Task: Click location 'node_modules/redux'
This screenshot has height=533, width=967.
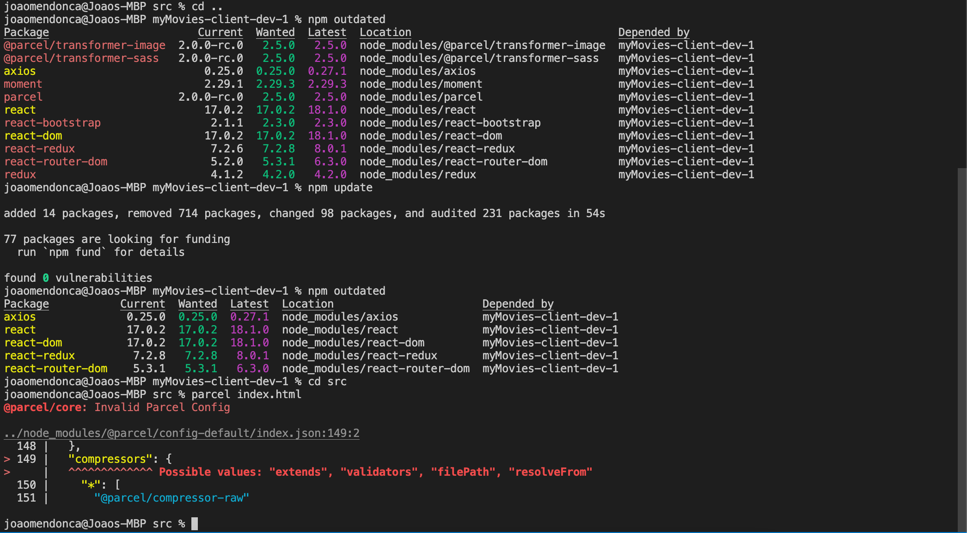Action: [418, 175]
